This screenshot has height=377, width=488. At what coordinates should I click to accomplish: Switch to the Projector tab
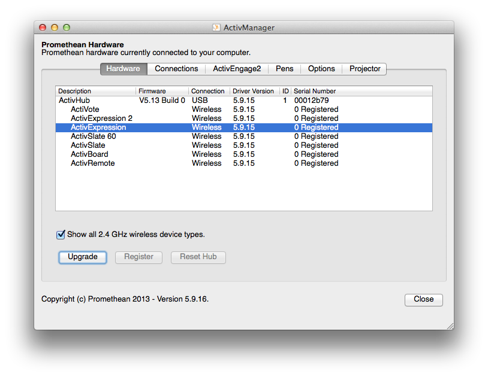pyautogui.click(x=365, y=69)
